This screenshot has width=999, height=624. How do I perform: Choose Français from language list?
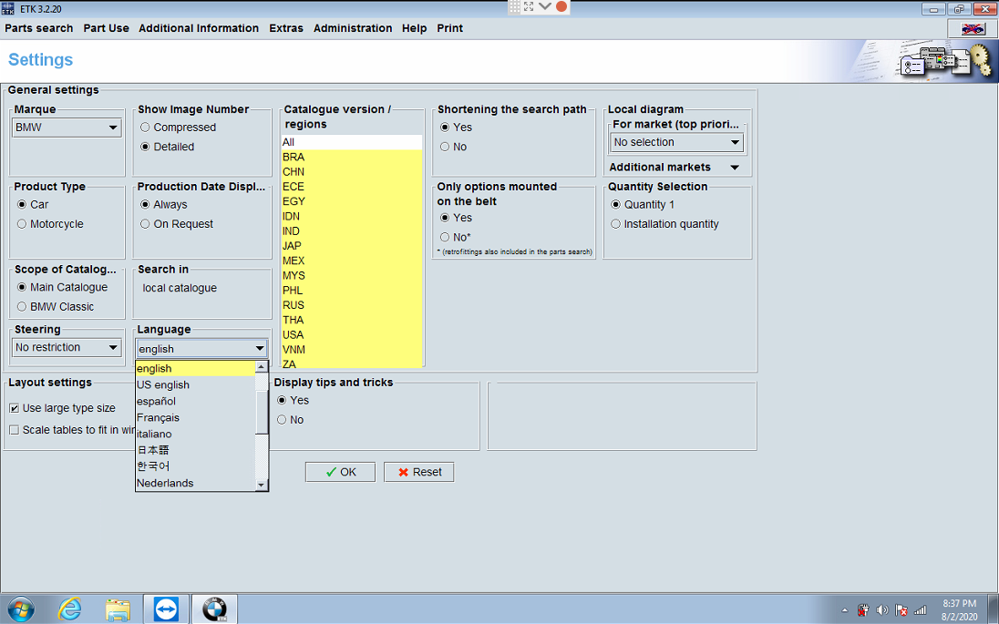pos(195,418)
